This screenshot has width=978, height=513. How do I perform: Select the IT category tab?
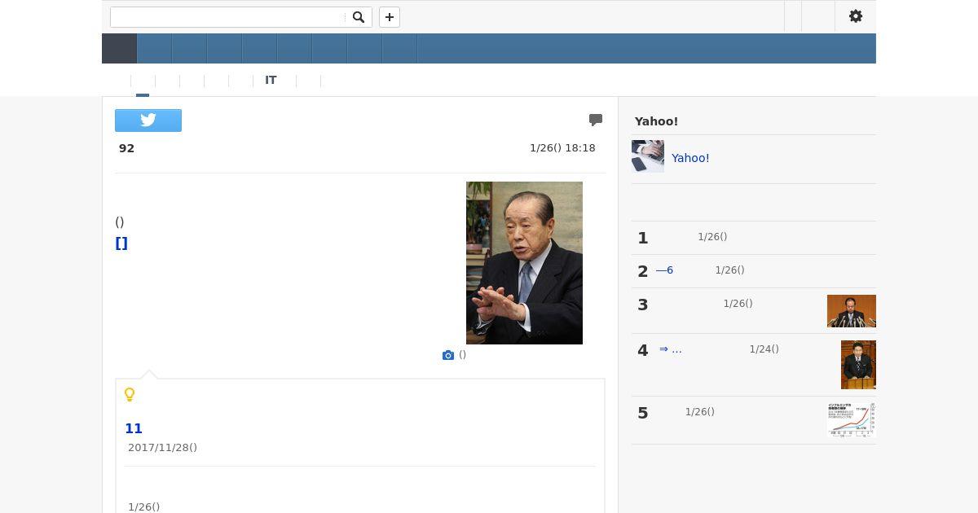click(x=271, y=80)
